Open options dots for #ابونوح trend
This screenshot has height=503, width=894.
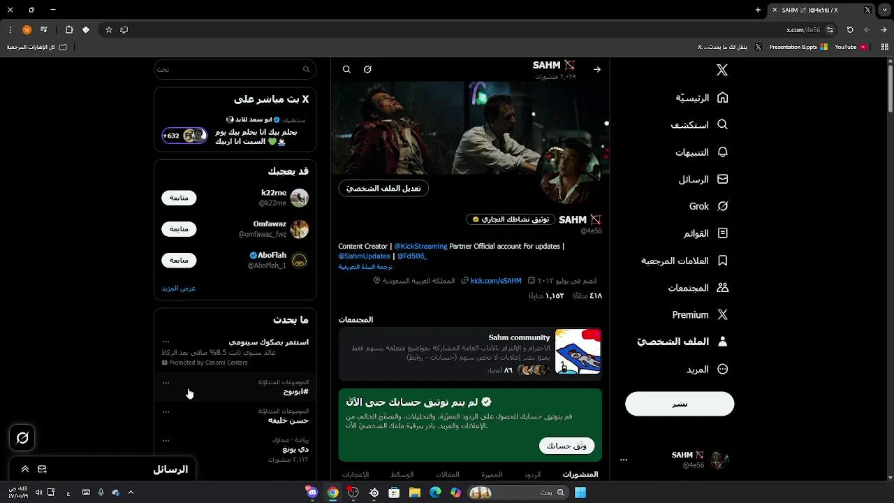pos(166,383)
